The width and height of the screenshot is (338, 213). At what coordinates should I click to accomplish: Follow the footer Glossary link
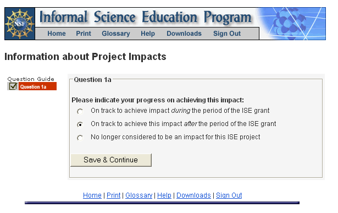[x=139, y=195]
